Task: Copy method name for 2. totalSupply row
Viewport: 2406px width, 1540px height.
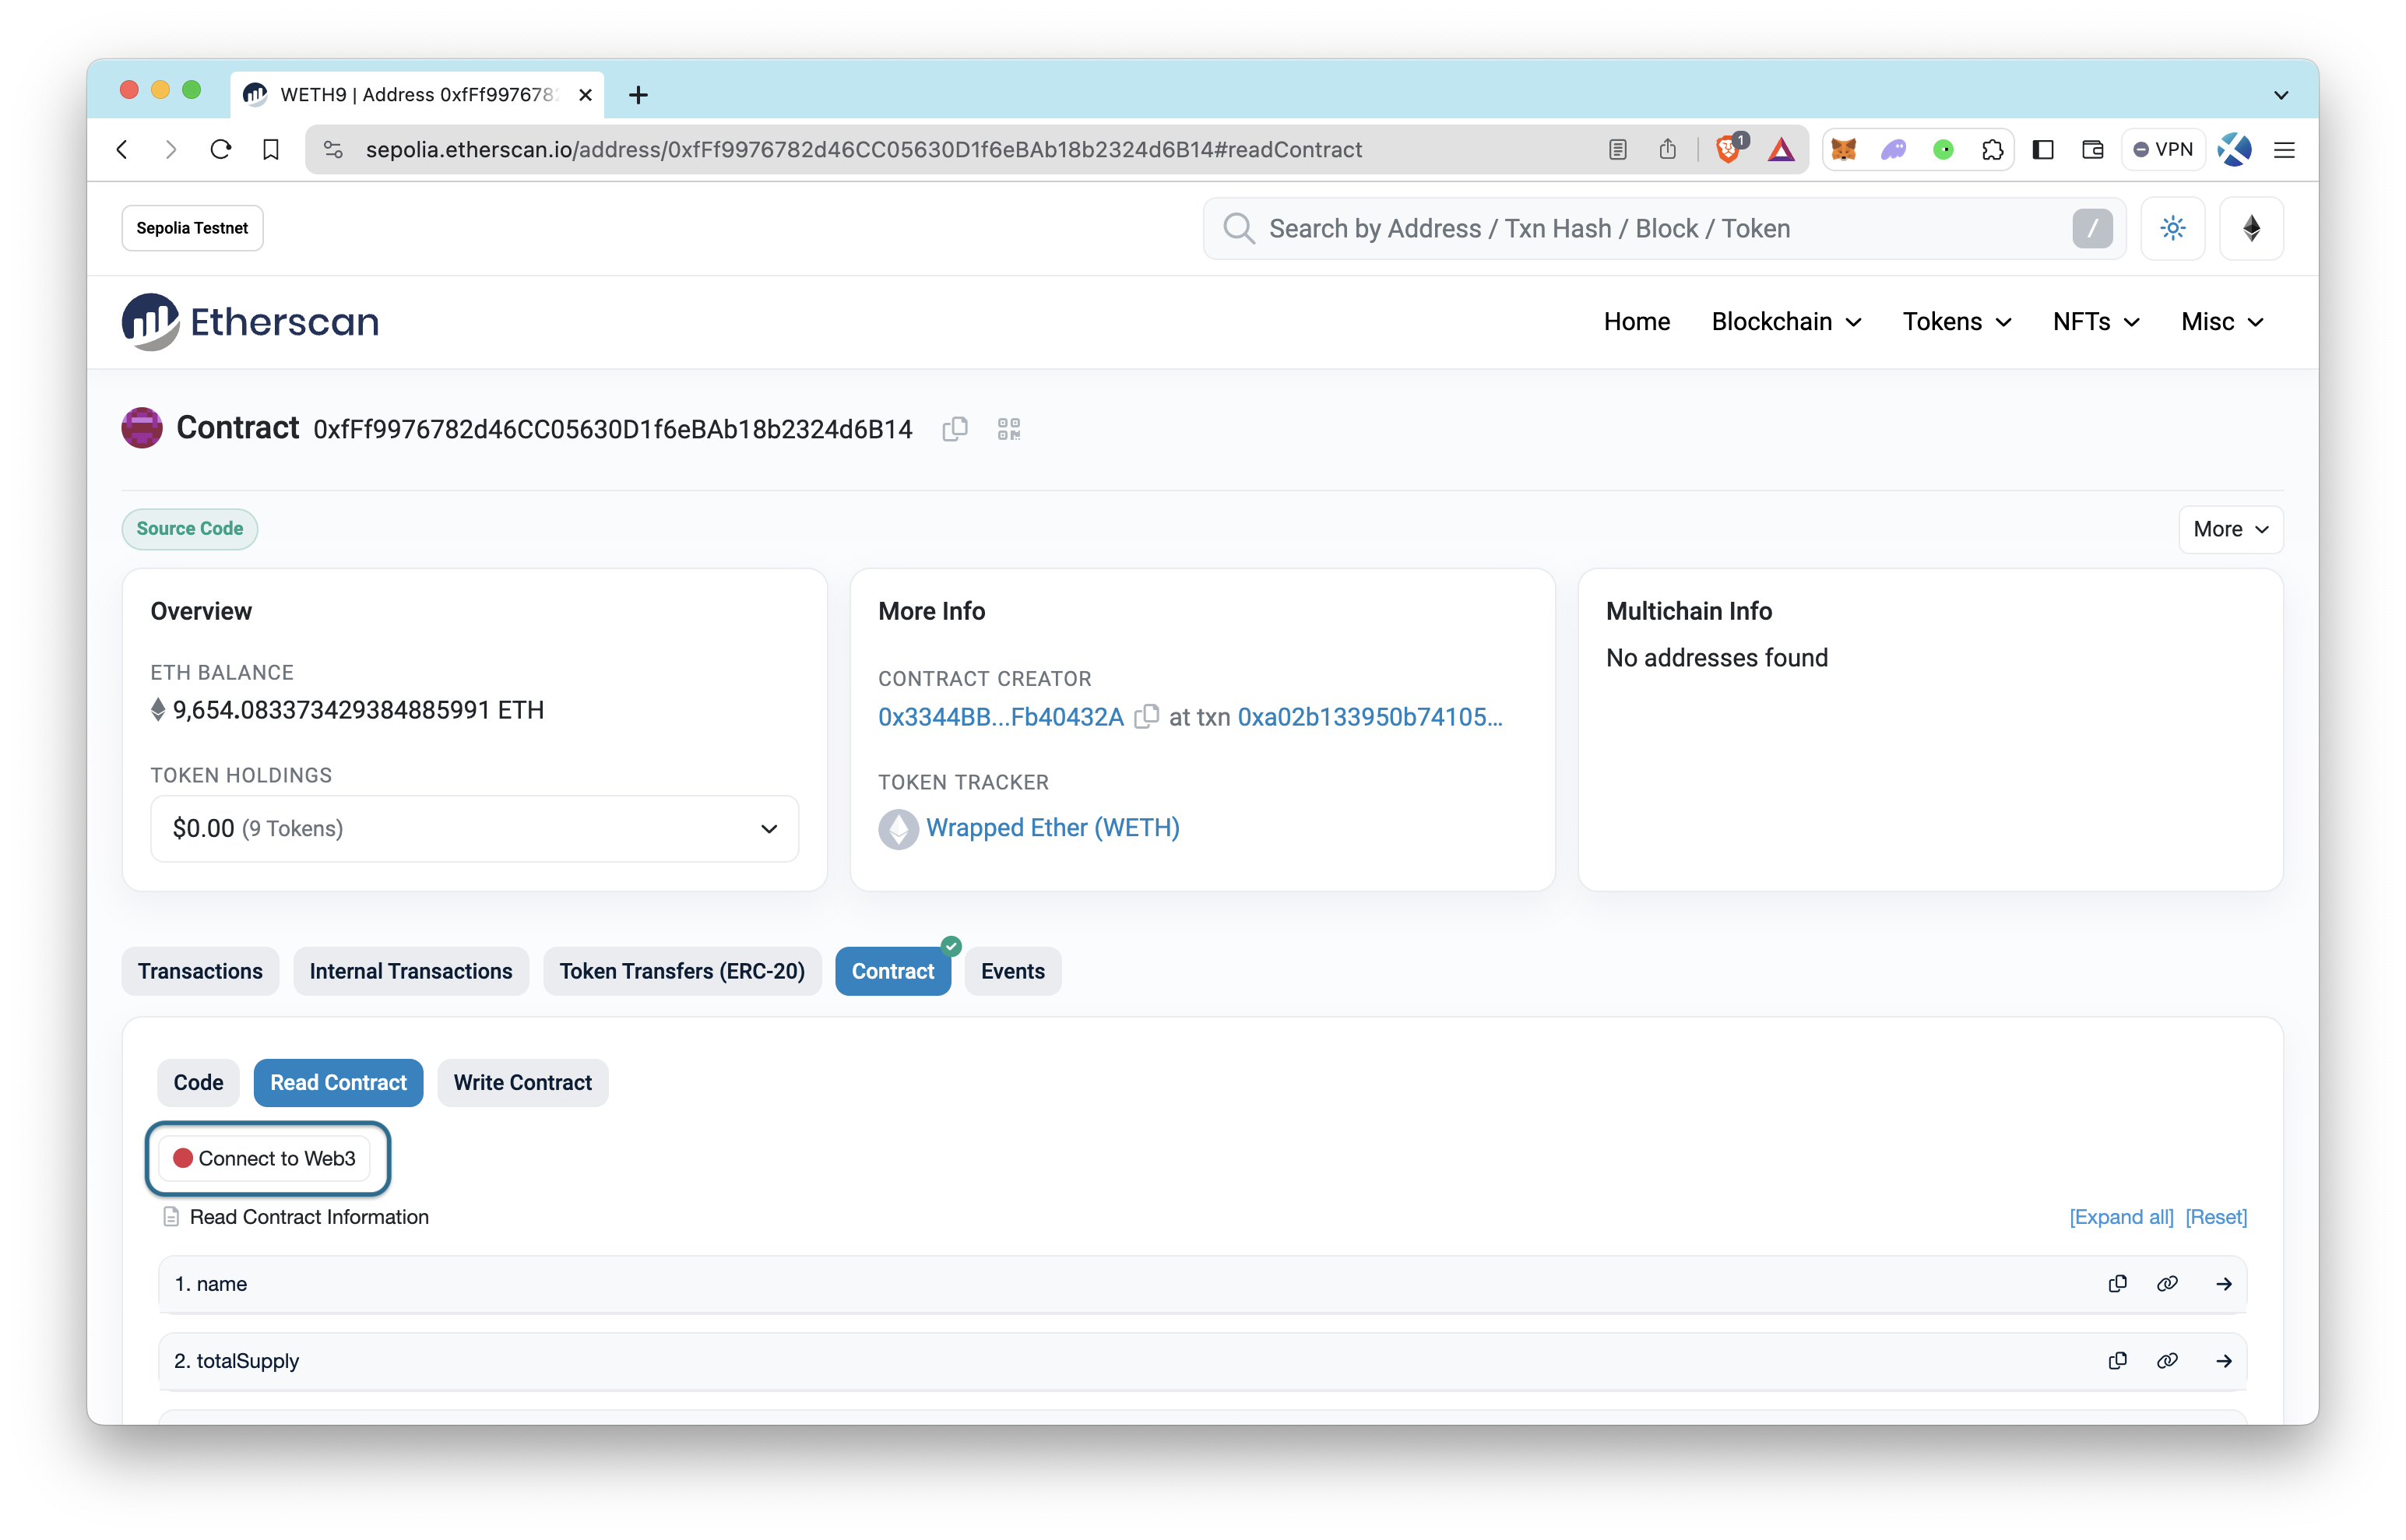Action: click(2117, 1361)
